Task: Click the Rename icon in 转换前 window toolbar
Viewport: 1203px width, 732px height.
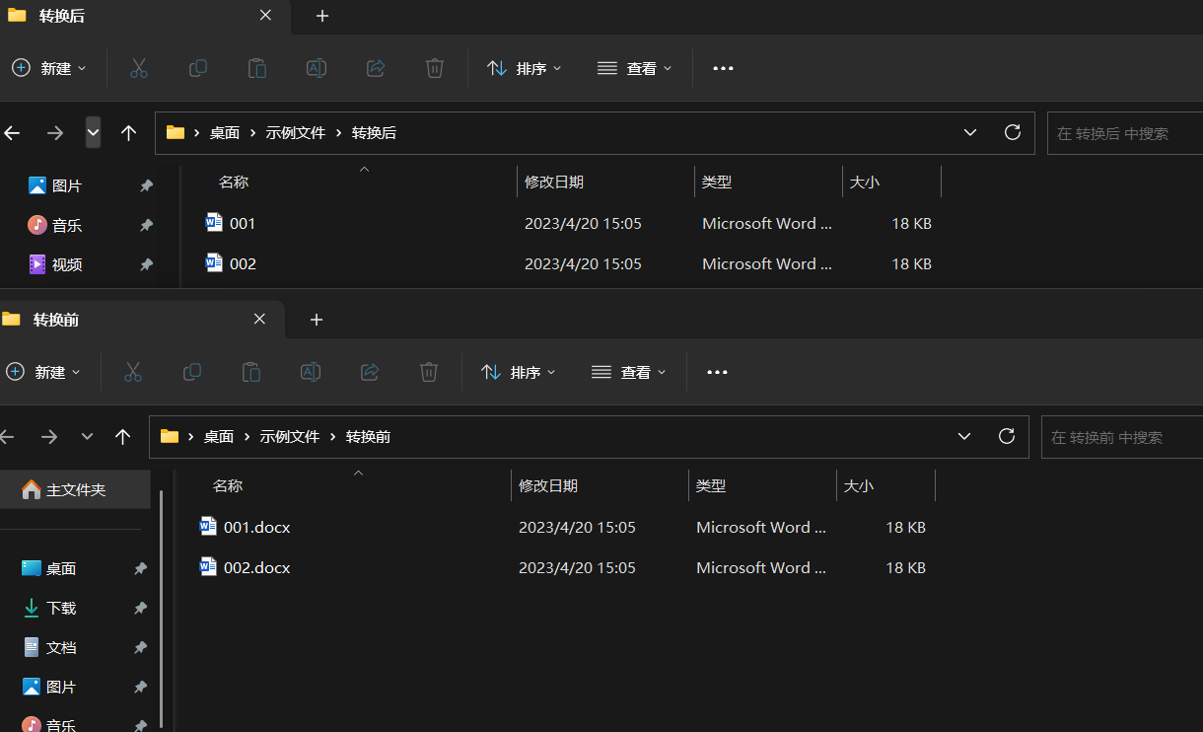Action: (x=311, y=372)
